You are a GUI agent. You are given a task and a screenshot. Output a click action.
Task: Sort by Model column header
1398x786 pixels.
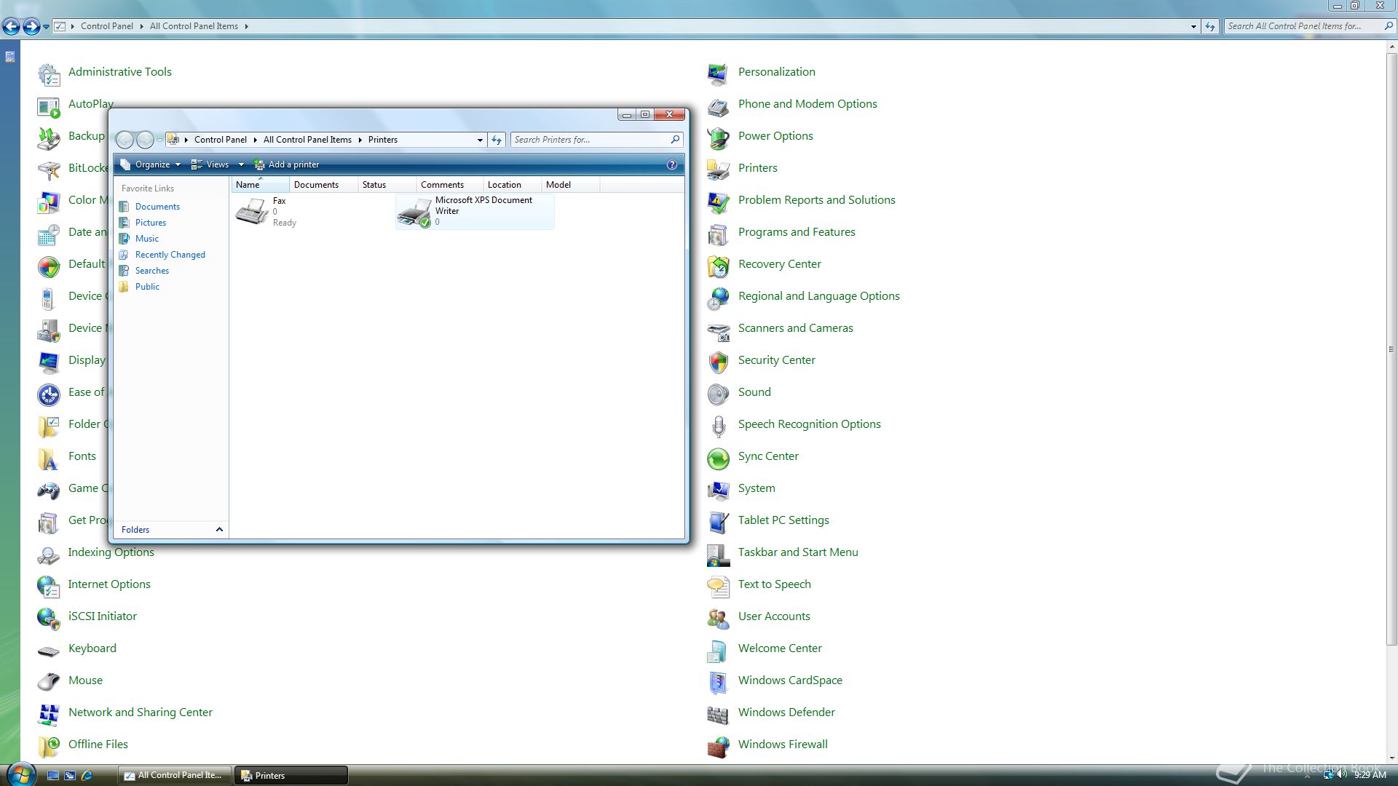pyautogui.click(x=570, y=185)
